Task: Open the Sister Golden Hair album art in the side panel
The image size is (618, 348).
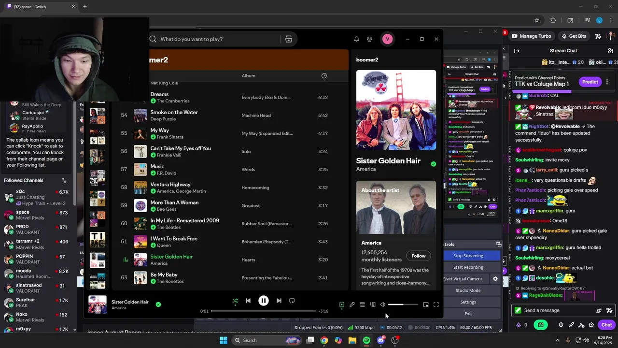Action: [x=396, y=110]
